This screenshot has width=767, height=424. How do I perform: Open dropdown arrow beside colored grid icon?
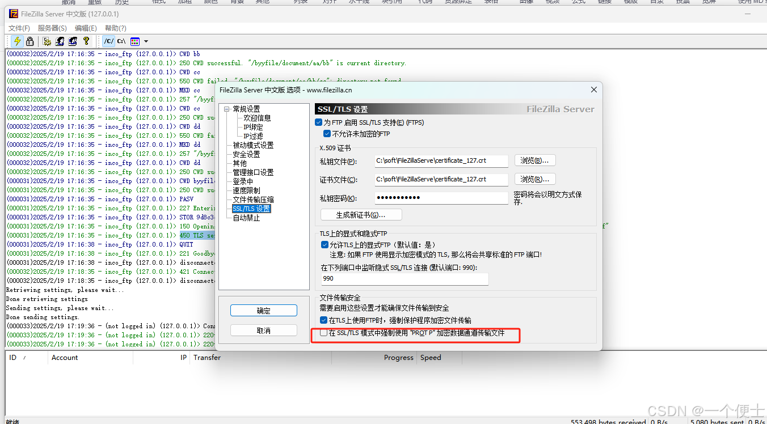coord(146,41)
